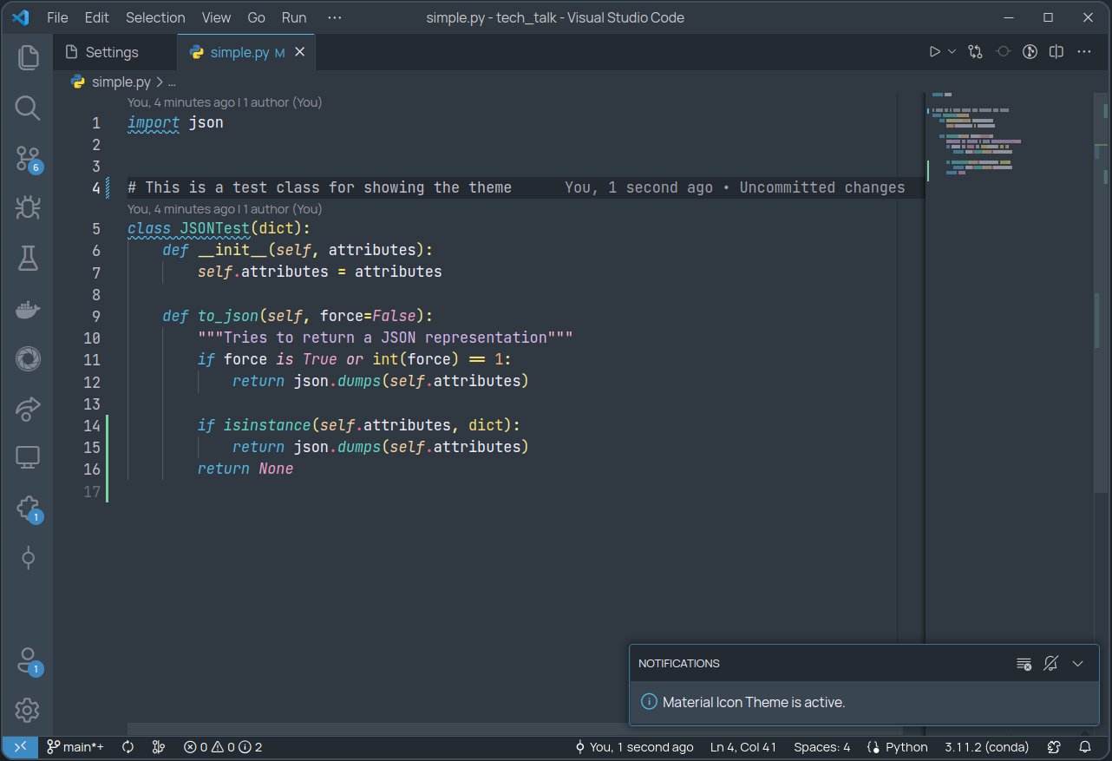Open the Search view in activity bar

pos(28,108)
